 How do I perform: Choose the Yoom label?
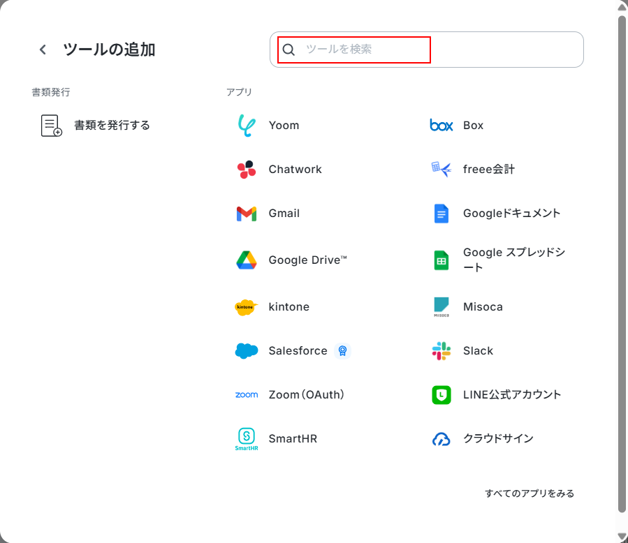click(x=284, y=125)
